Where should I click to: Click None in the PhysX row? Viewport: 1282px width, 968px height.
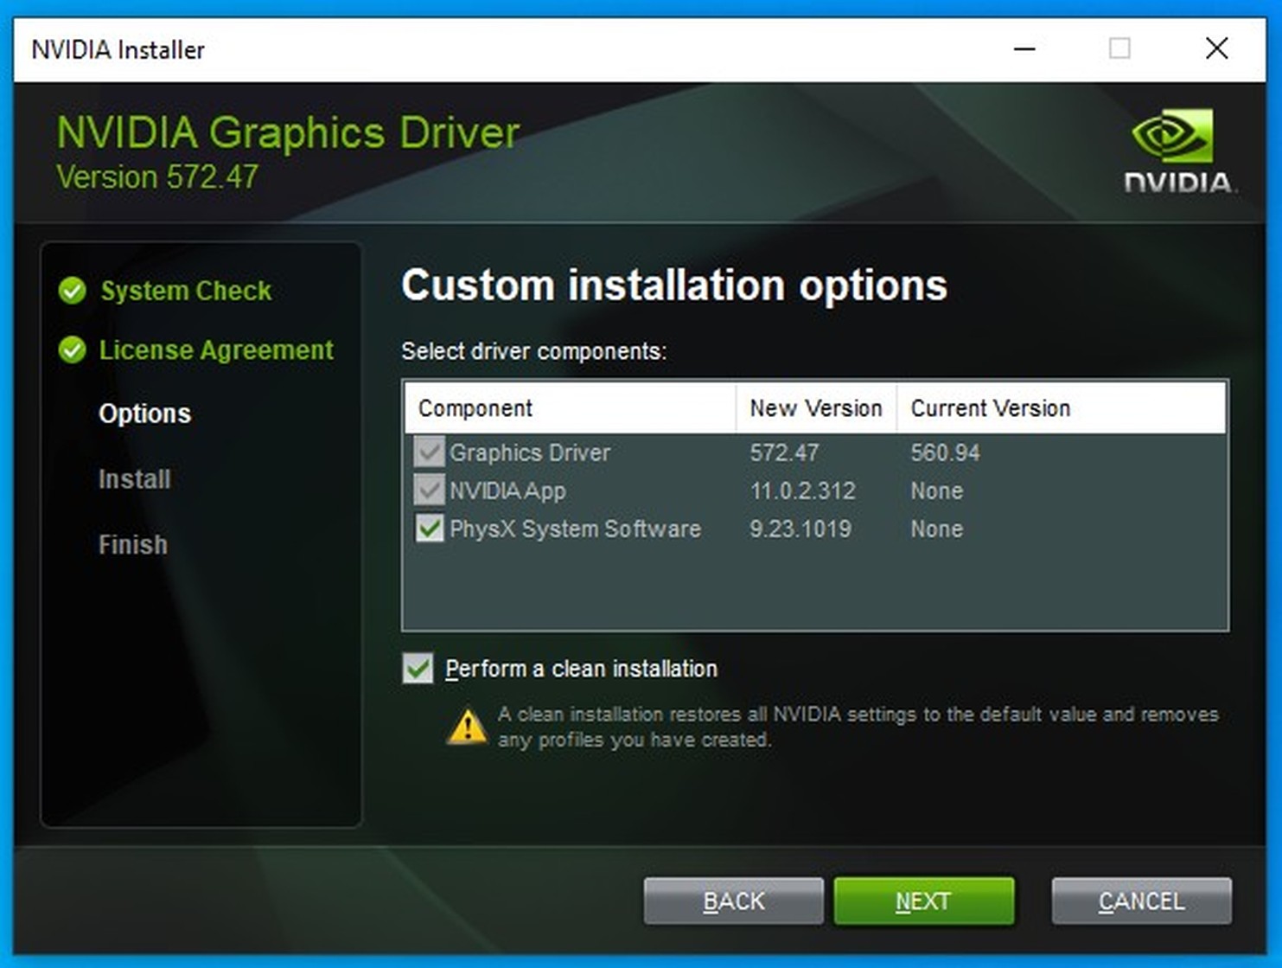(936, 529)
